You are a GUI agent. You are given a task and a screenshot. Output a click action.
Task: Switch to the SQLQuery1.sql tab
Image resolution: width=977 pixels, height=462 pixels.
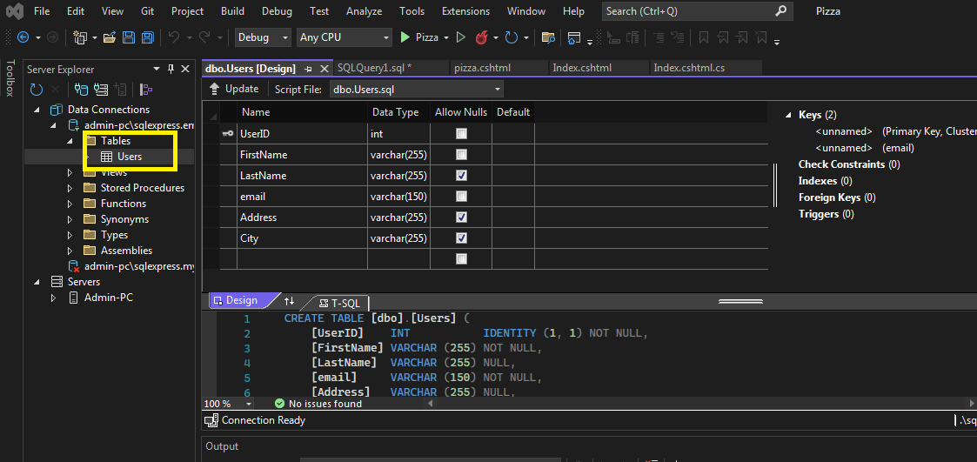[x=374, y=68]
